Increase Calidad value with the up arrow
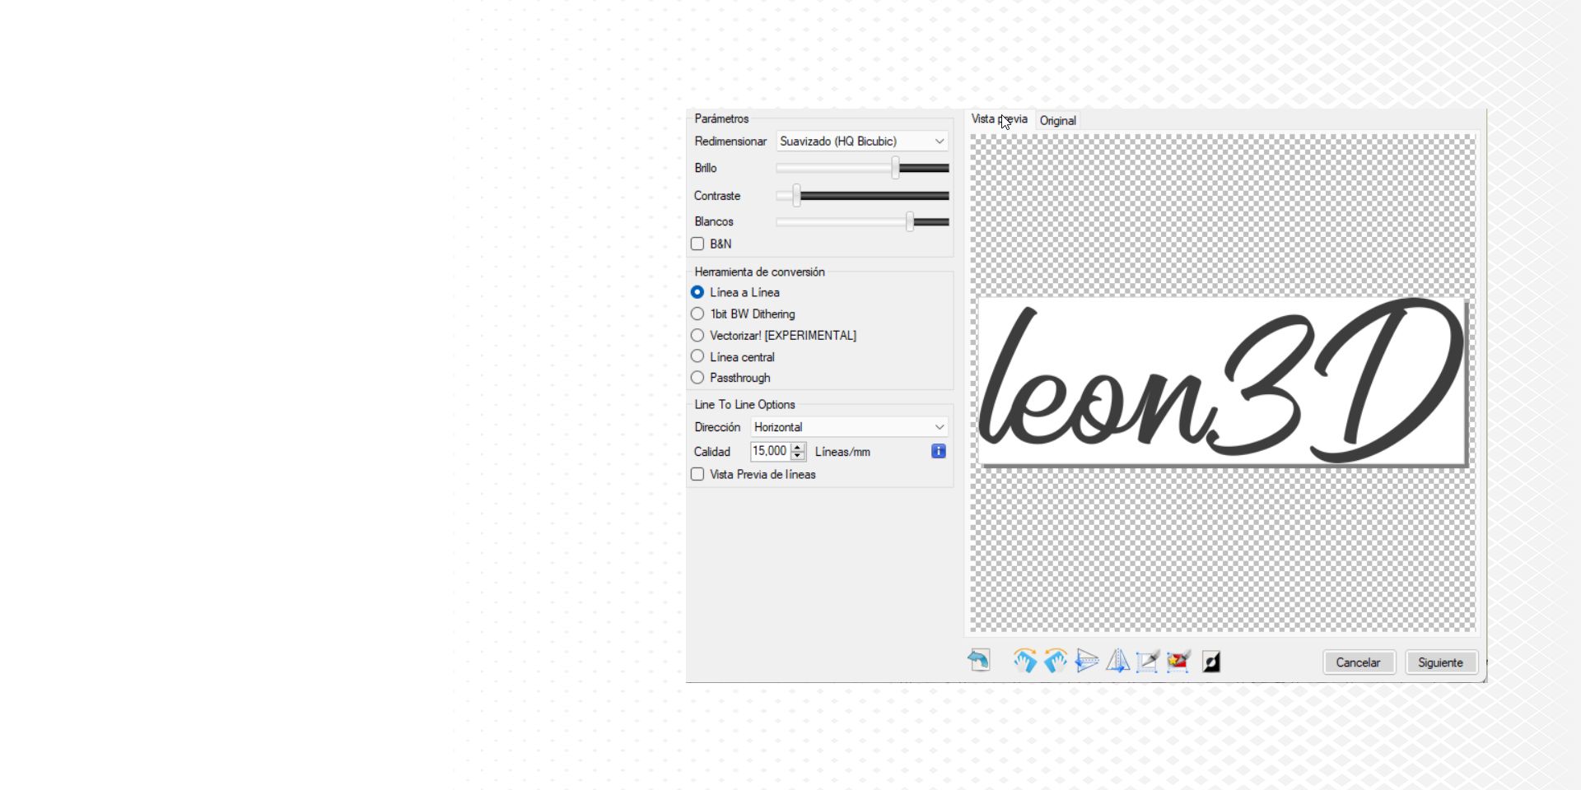The width and height of the screenshot is (1581, 790). (797, 447)
